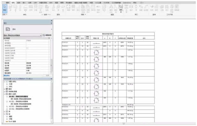The height and width of the screenshot is (126, 197).
Task: Select the Dormer opening (老虎窗) tool
Action: (146, 8)
